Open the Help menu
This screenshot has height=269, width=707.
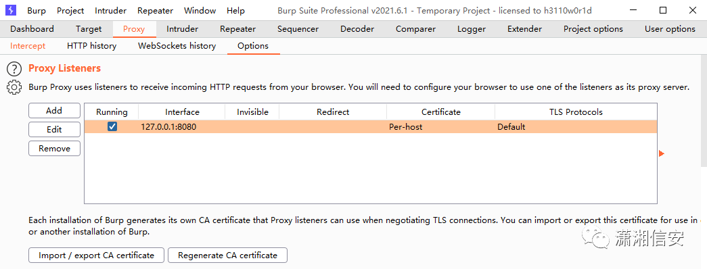point(235,10)
